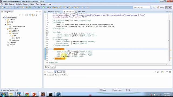173x97 pixels.
Task: Select CityInfoServlet.java in Navigator
Action: click(18, 26)
